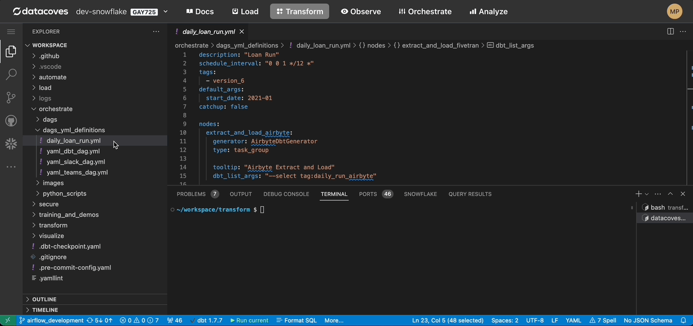
Task: Open yaml_teams_dag.yml file
Action: [95, 172]
